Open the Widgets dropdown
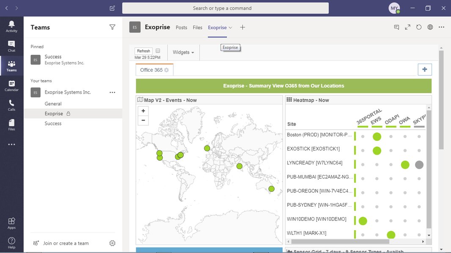The height and width of the screenshot is (253, 451). (183, 52)
